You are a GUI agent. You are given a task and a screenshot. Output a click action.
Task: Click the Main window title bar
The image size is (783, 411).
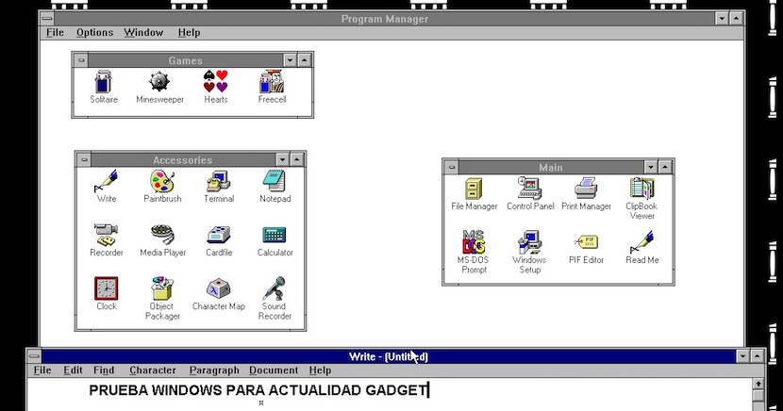[551, 167]
